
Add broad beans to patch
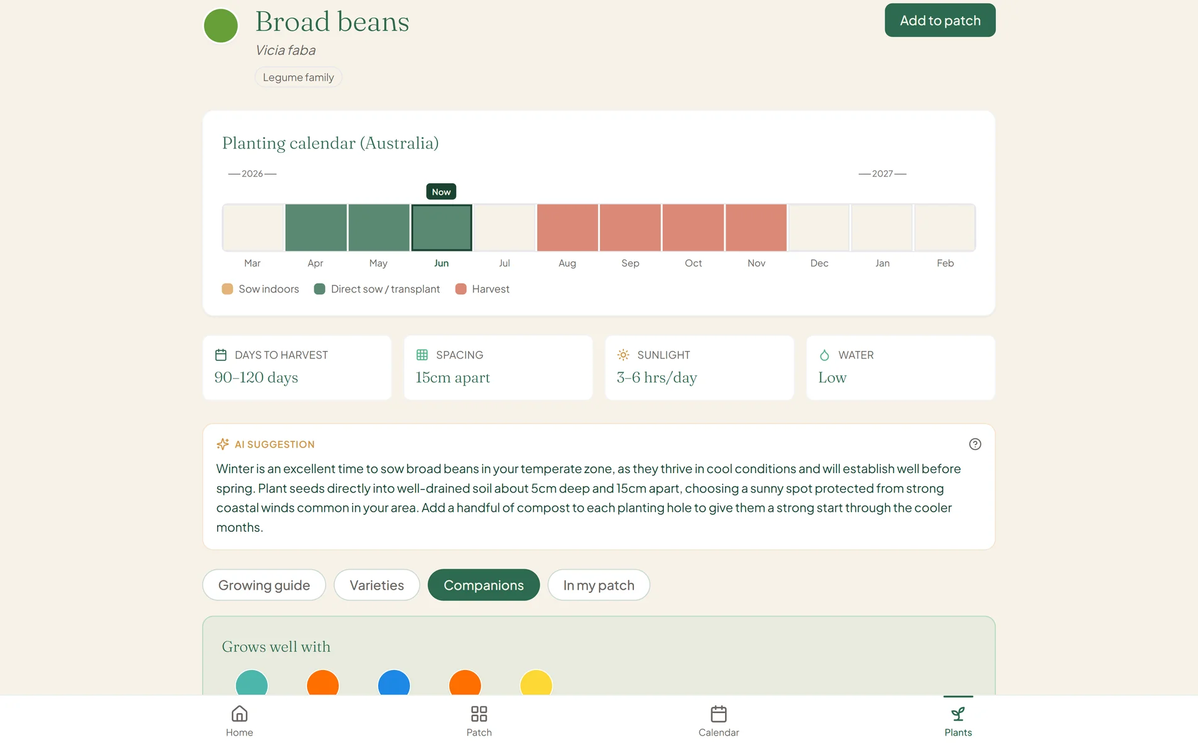[940, 21]
